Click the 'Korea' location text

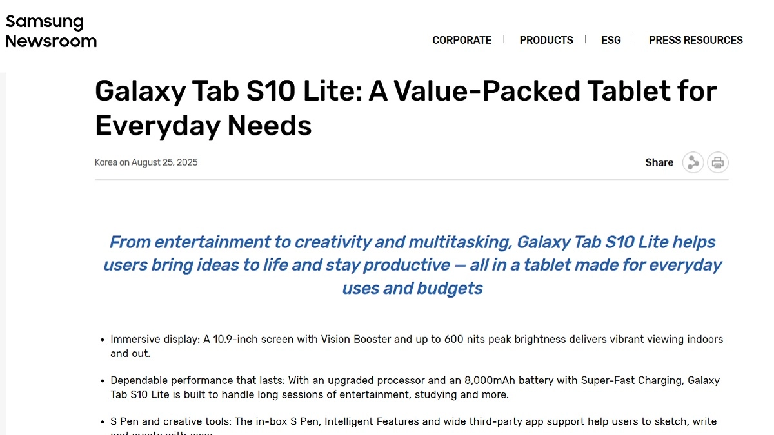[106, 162]
